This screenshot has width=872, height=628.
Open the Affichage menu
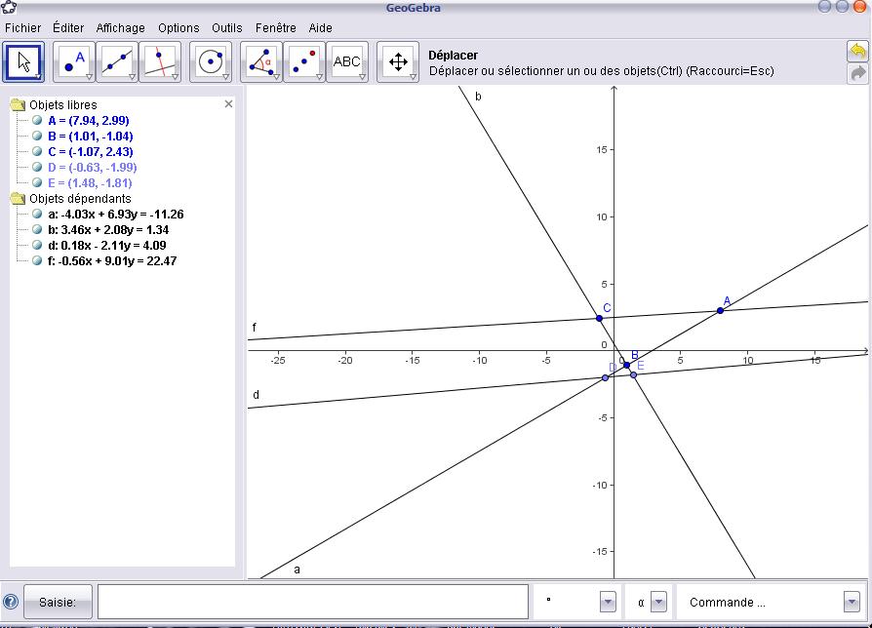tap(120, 28)
